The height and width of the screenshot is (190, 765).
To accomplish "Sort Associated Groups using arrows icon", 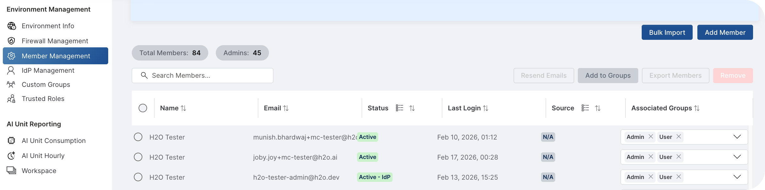I will coord(697,108).
